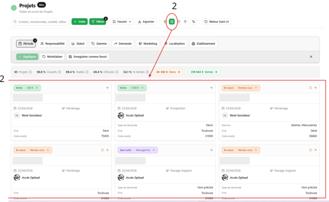Image resolution: width=329 pixels, height=202 pixels.
Task: Click the Prospection marketing label
Action: click(x=178, y=108)
